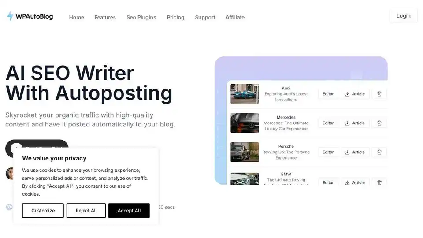Viewport: 423px width, 238px height.
Task: Click the "Exploring Audi's Latest Innovations" title
Action: (x=286, y=97)
